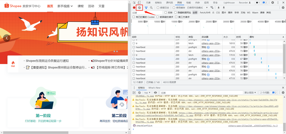Image resolution: width=286 pixels, height=134 pixels.
Task: Toggle the blue network filter funnel icon
Action: tap(146, 8)
